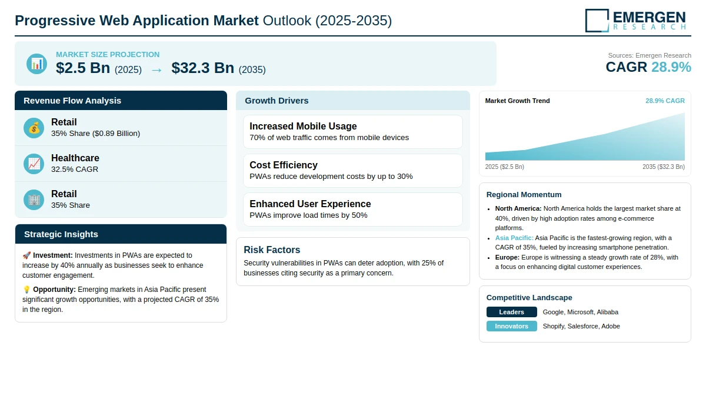Click the Risk Factors heading
Image resolution: width=706 pixels, height=412 pixels.
[x=272, y=250]
